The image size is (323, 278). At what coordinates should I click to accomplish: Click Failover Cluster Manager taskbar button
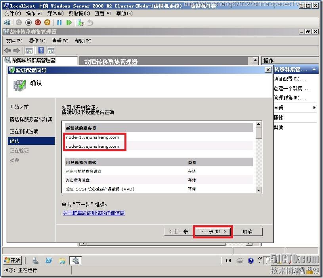[76, 260]
